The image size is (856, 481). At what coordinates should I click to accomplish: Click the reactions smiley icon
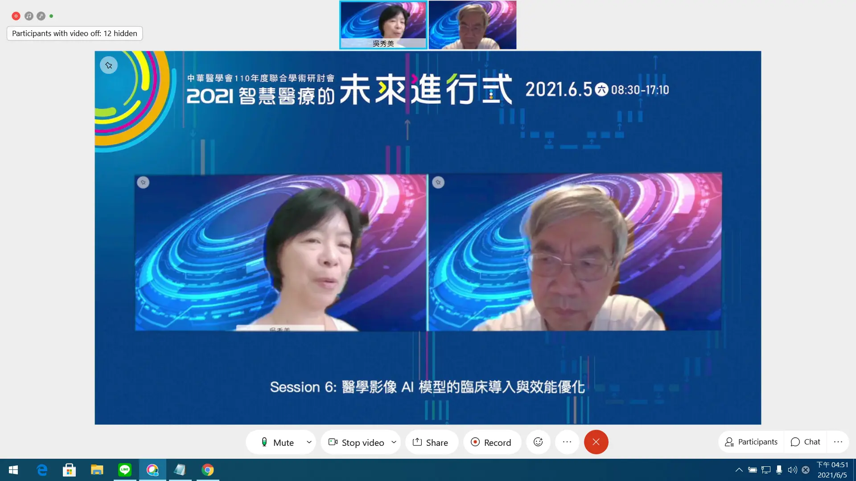pos(538,442)
